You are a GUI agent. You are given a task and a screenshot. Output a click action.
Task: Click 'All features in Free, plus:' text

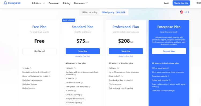(76, 63)
